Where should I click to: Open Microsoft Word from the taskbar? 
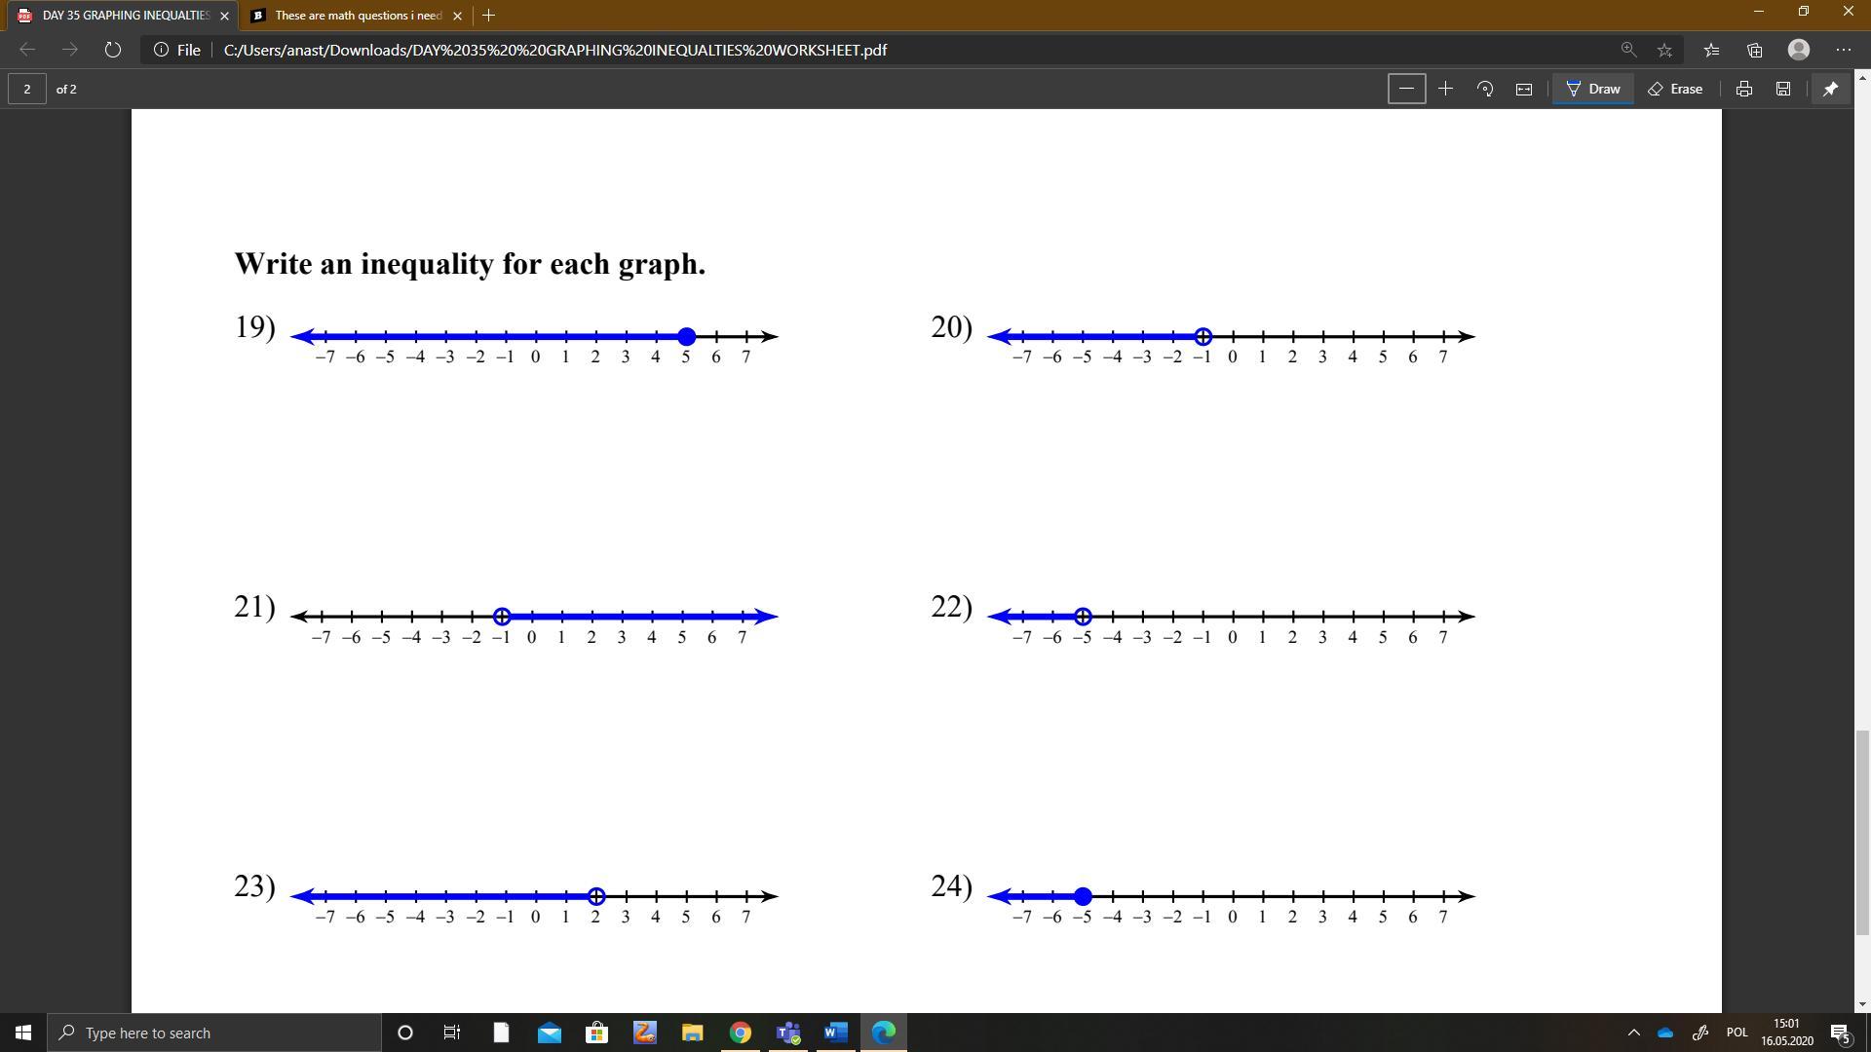(835, 1033)
